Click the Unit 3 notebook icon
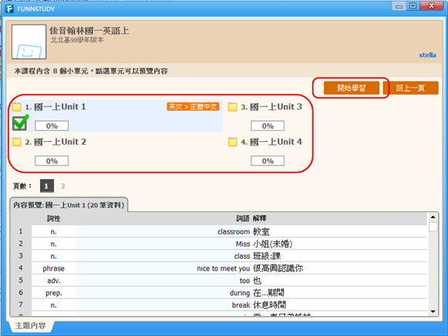The image size is (448, 336). pyautogui.click(x=233, y=107)
